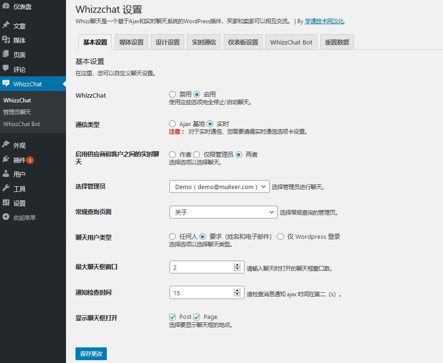This screenshot has width=443, height=363.
Task: Click the Media library icon
Action: (x=6, y=39)
